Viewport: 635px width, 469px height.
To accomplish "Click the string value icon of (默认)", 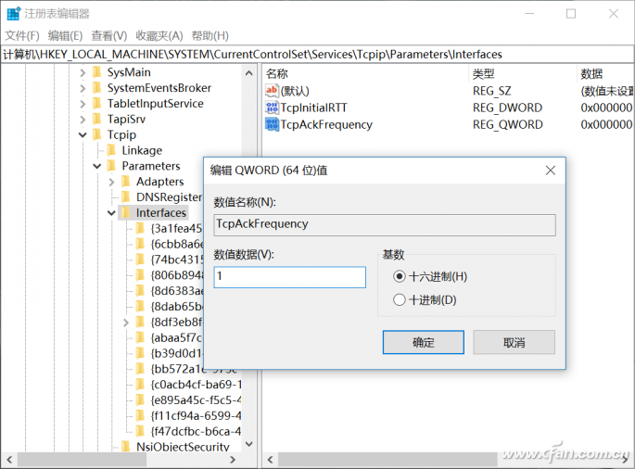I will tap(272, 90).
